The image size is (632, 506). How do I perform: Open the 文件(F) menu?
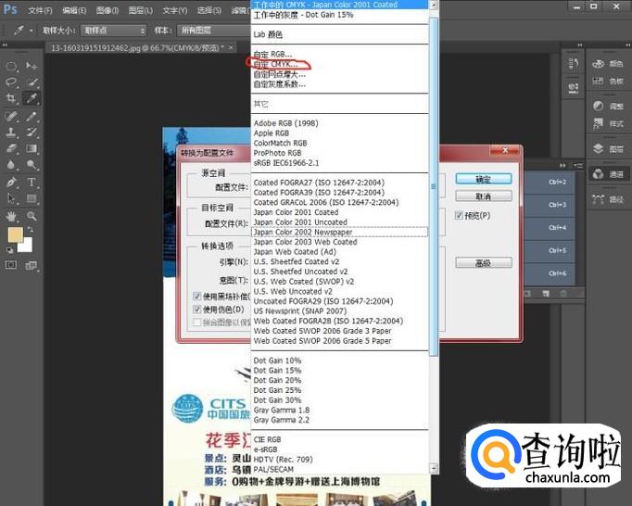(40, 10)
